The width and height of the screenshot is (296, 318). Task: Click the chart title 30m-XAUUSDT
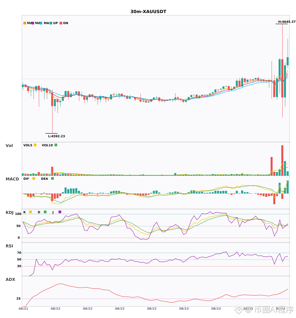click(x=148, y=12)
